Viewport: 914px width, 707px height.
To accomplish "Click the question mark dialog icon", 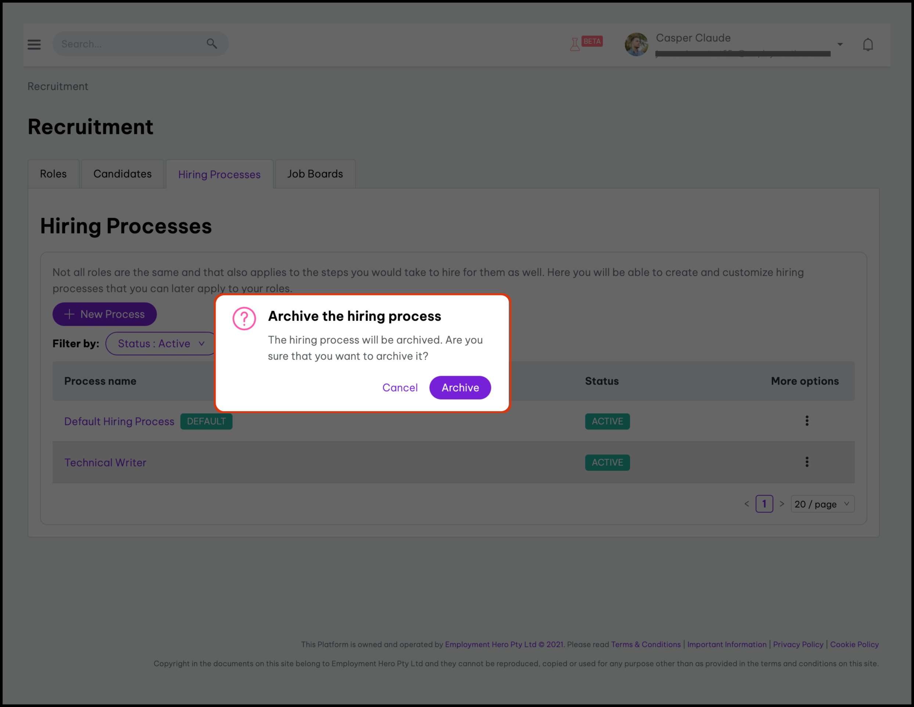I will [x=244, y=319].
